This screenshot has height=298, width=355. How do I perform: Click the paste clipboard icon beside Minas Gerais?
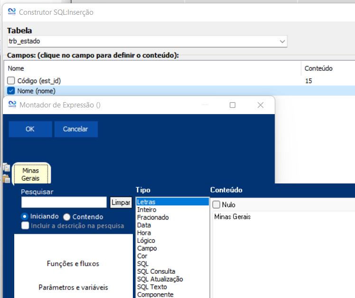[6, 179]
